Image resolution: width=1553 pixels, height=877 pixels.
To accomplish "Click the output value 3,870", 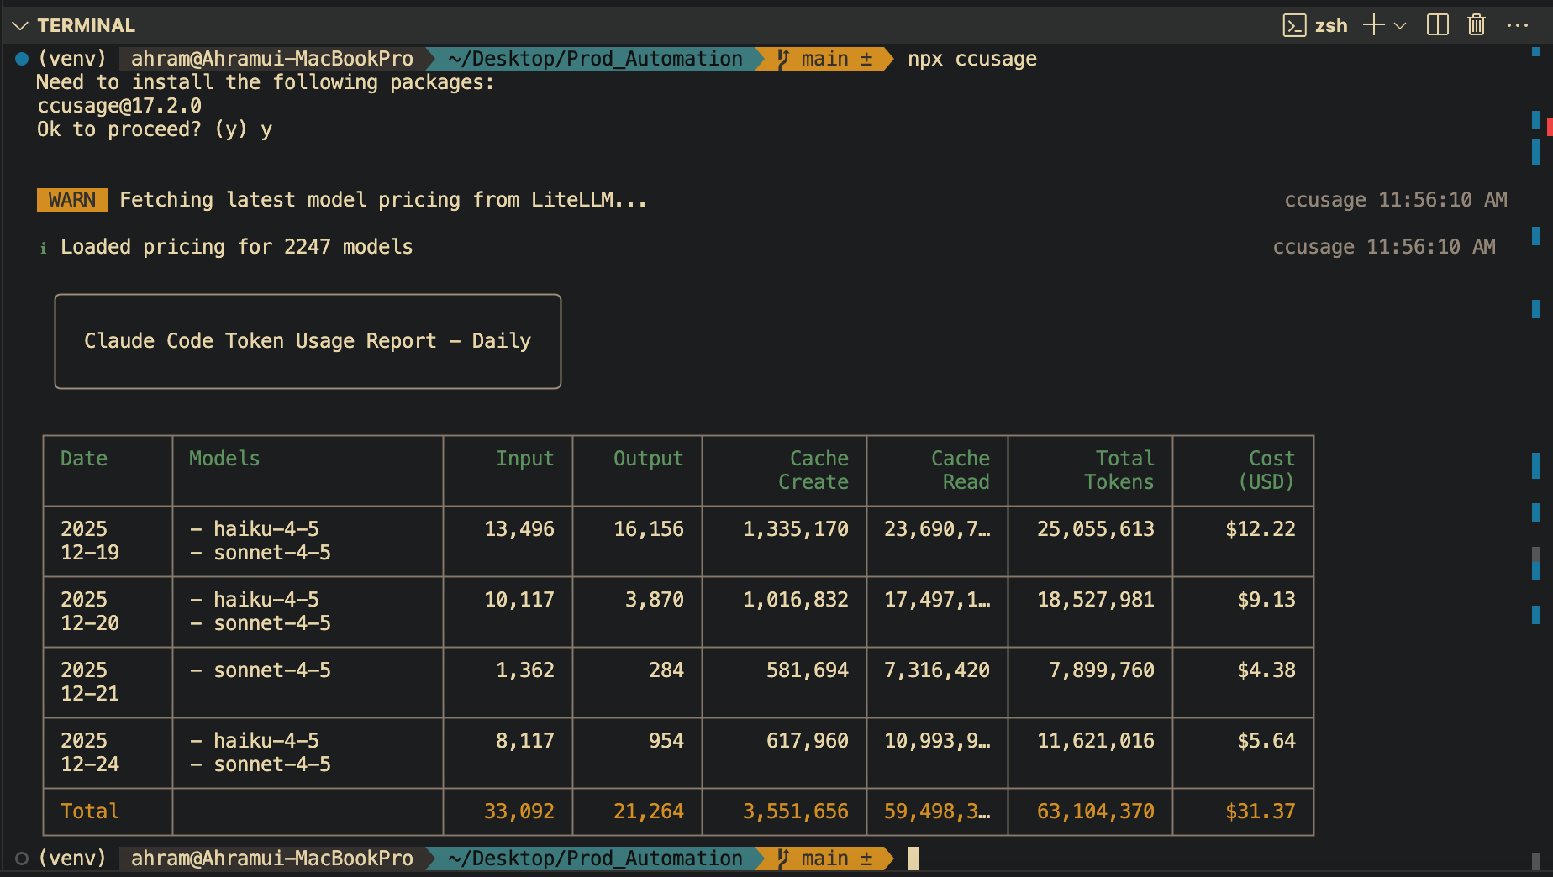I will [655, 600].
